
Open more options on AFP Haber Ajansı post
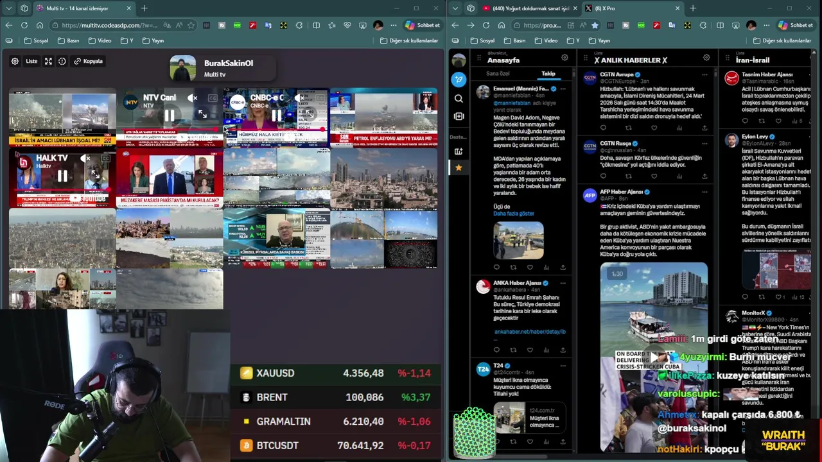coord(704,192)
